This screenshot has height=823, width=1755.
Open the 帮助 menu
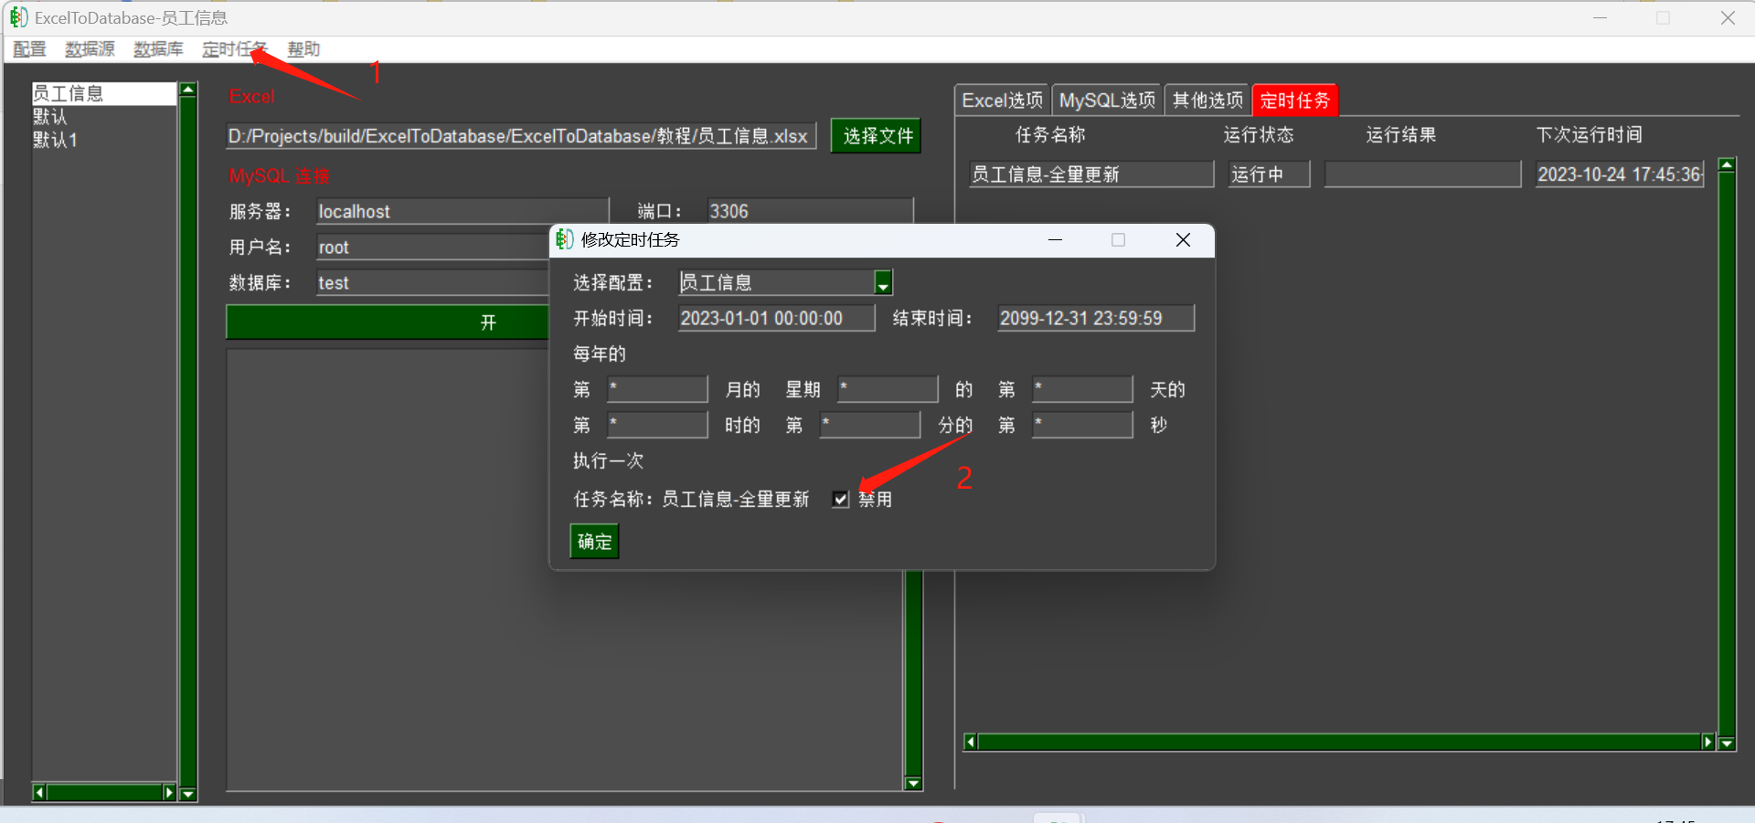point(303,49)
